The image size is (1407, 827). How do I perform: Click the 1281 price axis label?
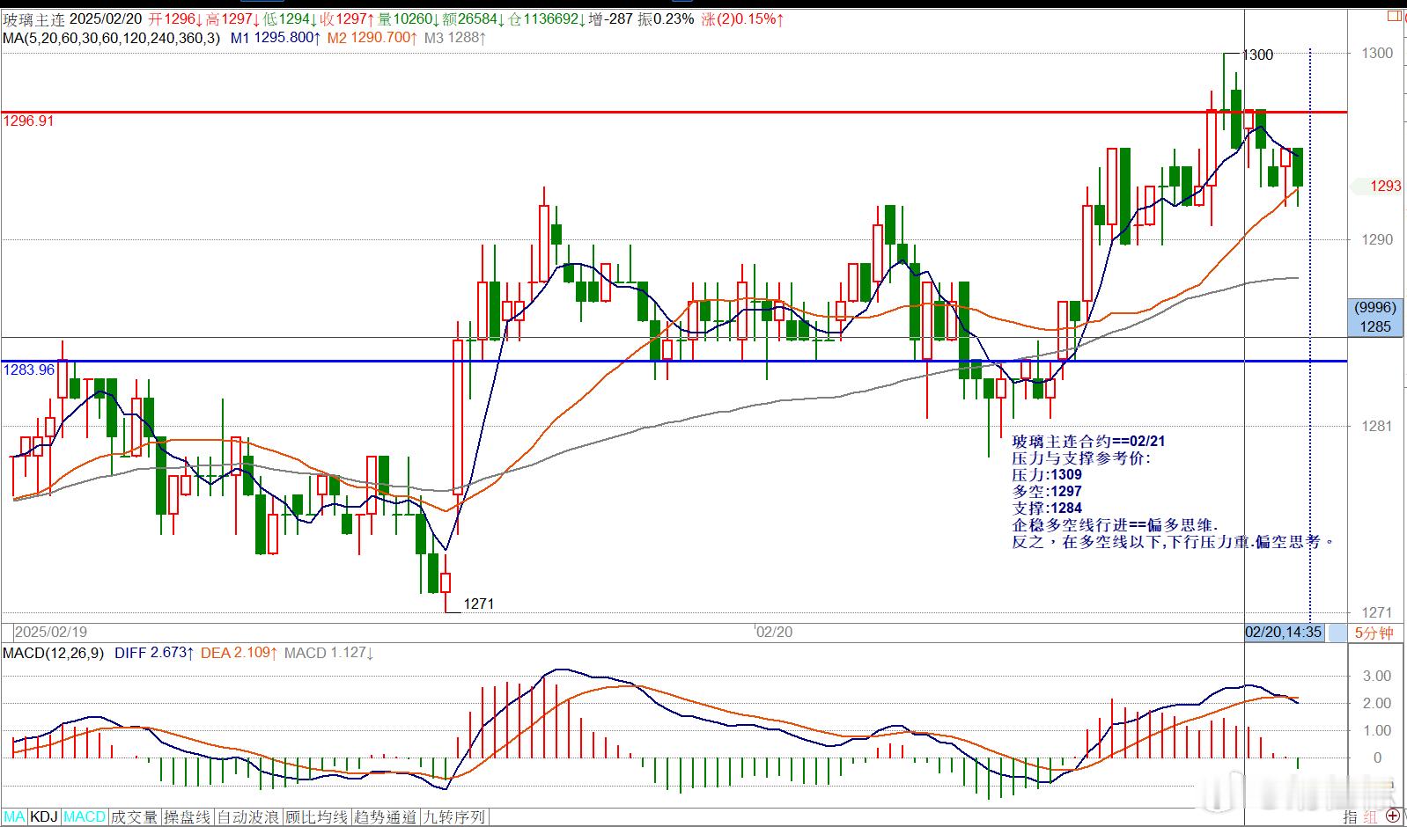pos(1378,426)
